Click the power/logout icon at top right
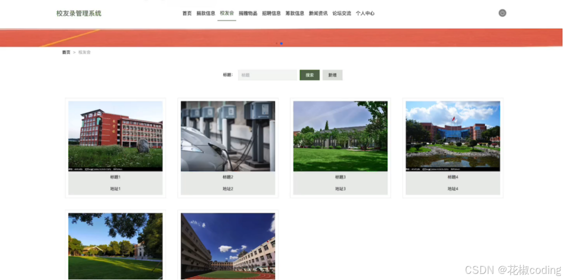Screen dimensions: 563x280 (x=502, y=13)
